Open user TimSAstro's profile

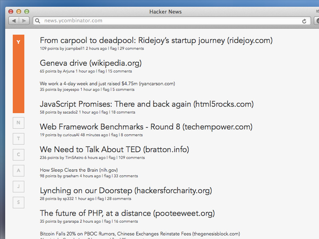click(74, 158)
